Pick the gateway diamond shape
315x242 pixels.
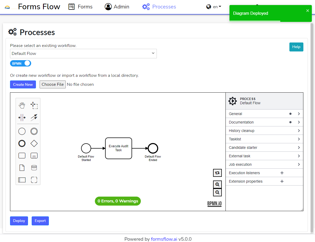tap(34, 144)
